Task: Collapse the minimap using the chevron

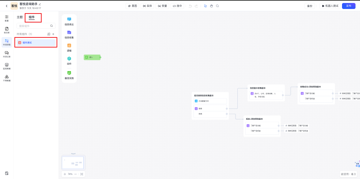Action: 73,154
